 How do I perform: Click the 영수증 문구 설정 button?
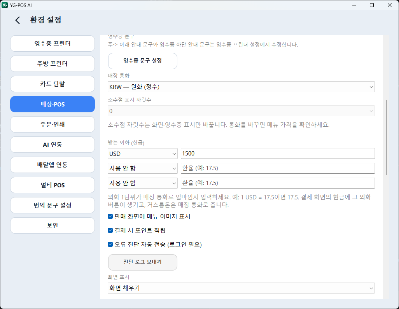142,61
